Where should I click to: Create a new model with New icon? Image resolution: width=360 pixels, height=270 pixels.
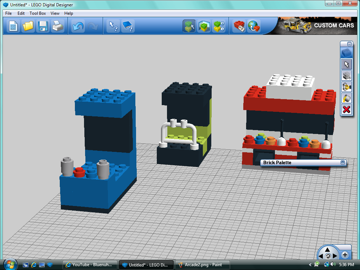pos(13,26)
